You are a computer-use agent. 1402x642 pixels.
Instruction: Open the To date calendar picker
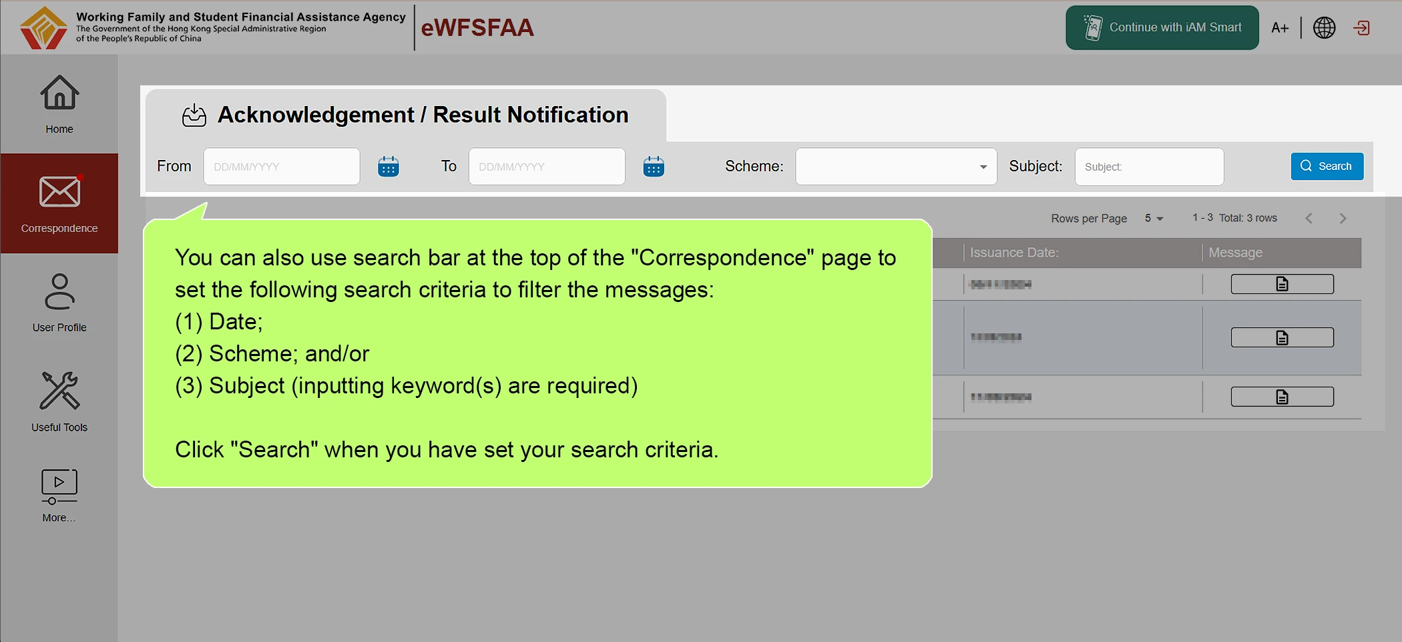[x=654, y=167]
